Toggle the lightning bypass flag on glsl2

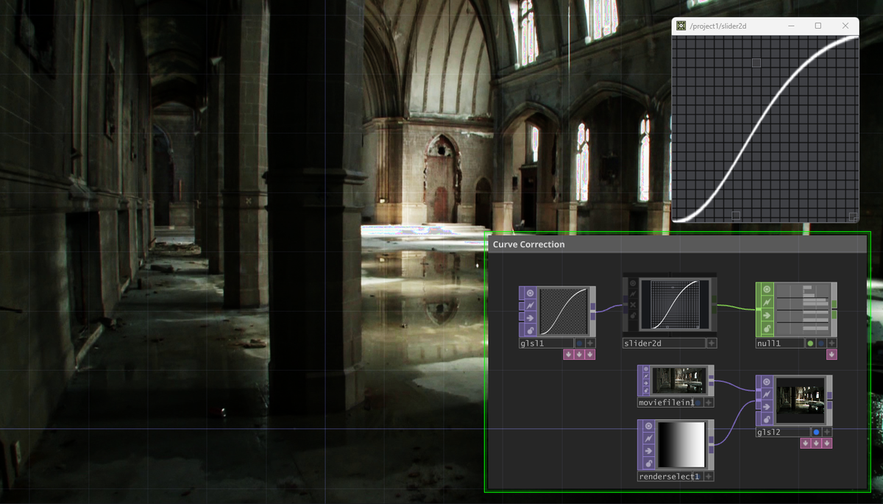click(x=767, y=394)
